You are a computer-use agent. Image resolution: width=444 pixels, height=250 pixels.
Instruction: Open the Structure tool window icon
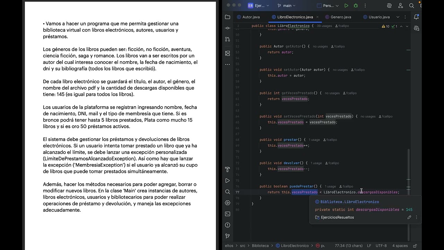[228, 53]
